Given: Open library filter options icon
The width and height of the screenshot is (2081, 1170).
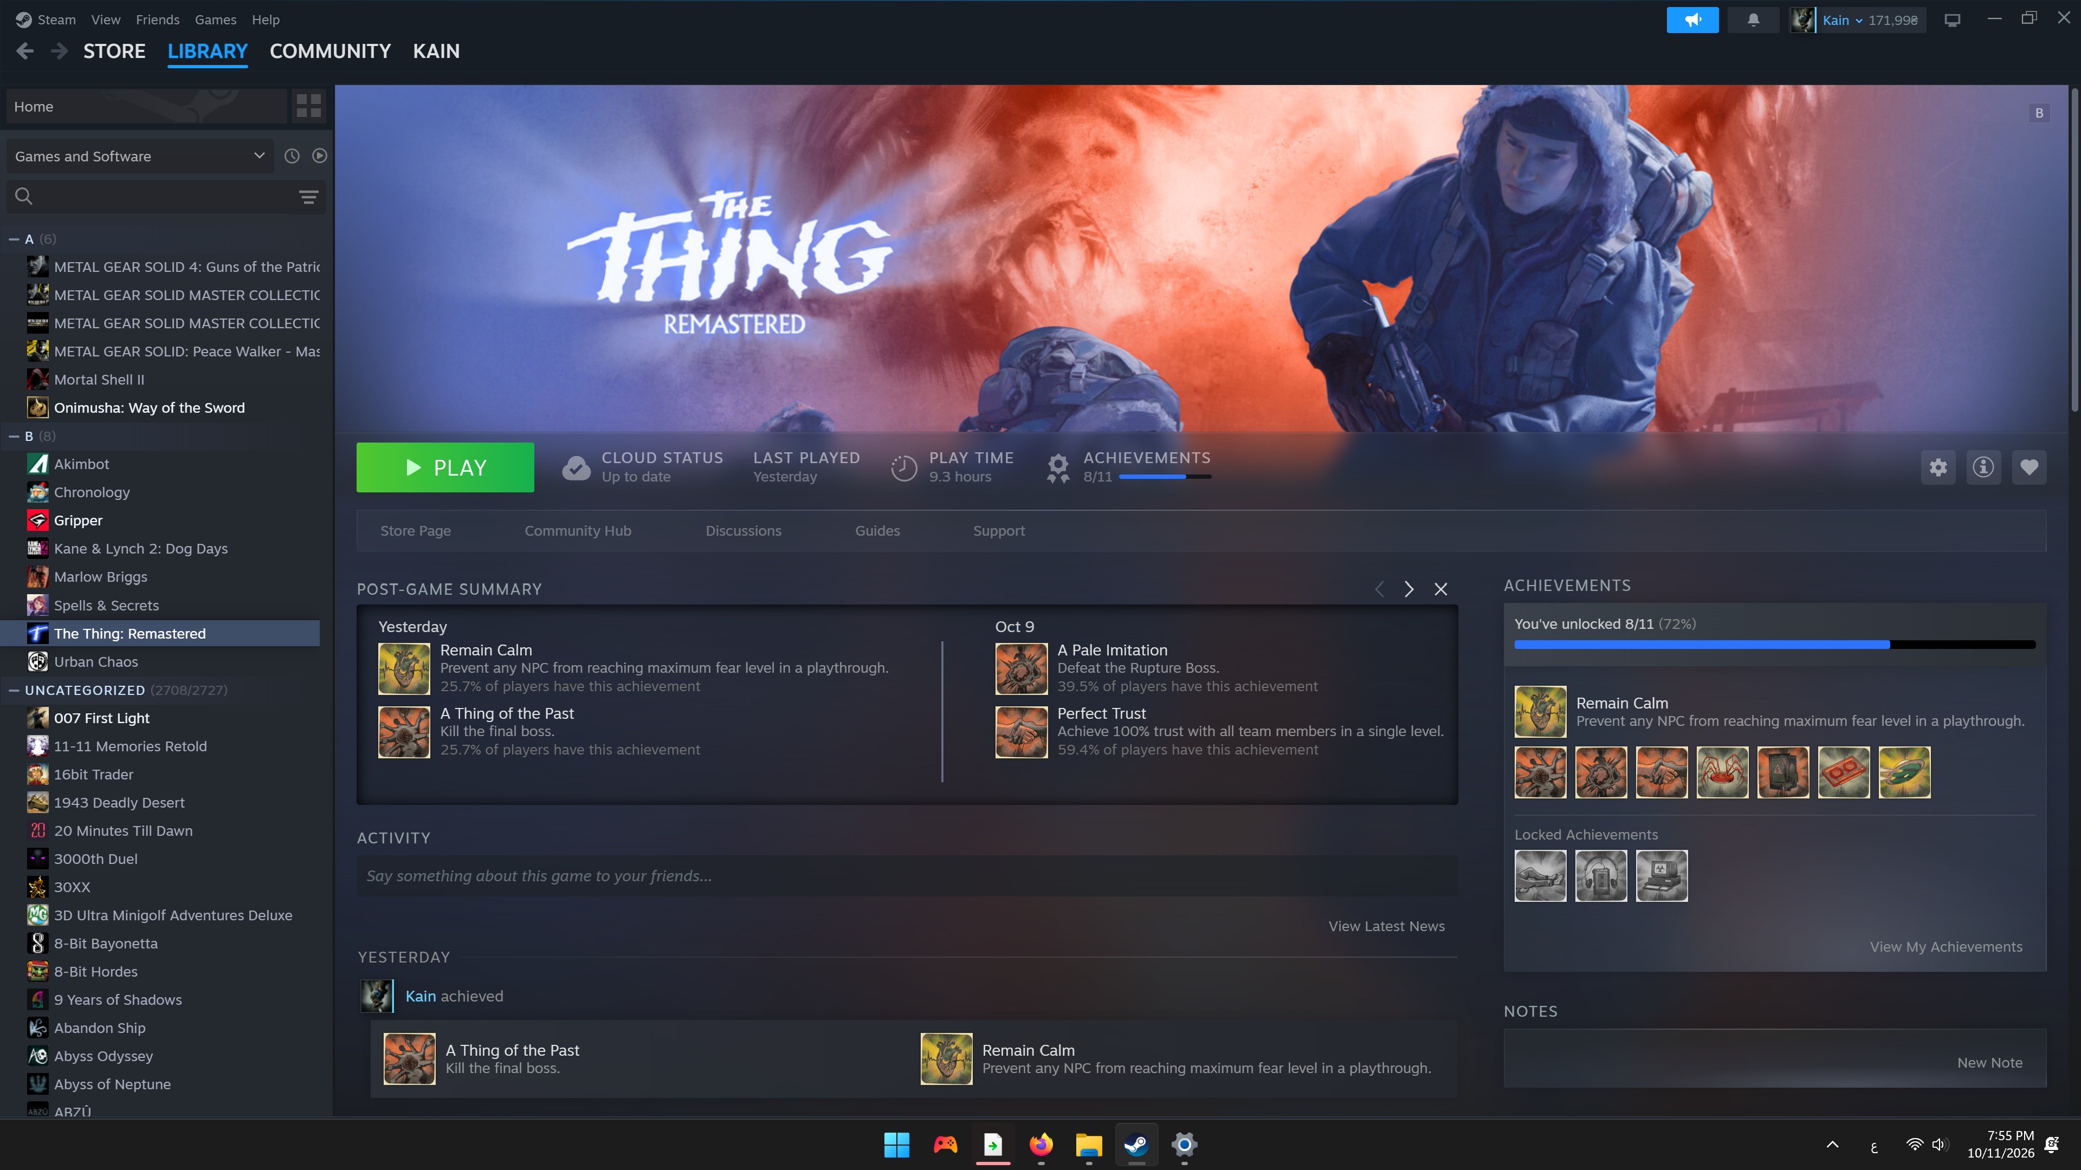Looking at the screenshot, I should pos(308,196).
